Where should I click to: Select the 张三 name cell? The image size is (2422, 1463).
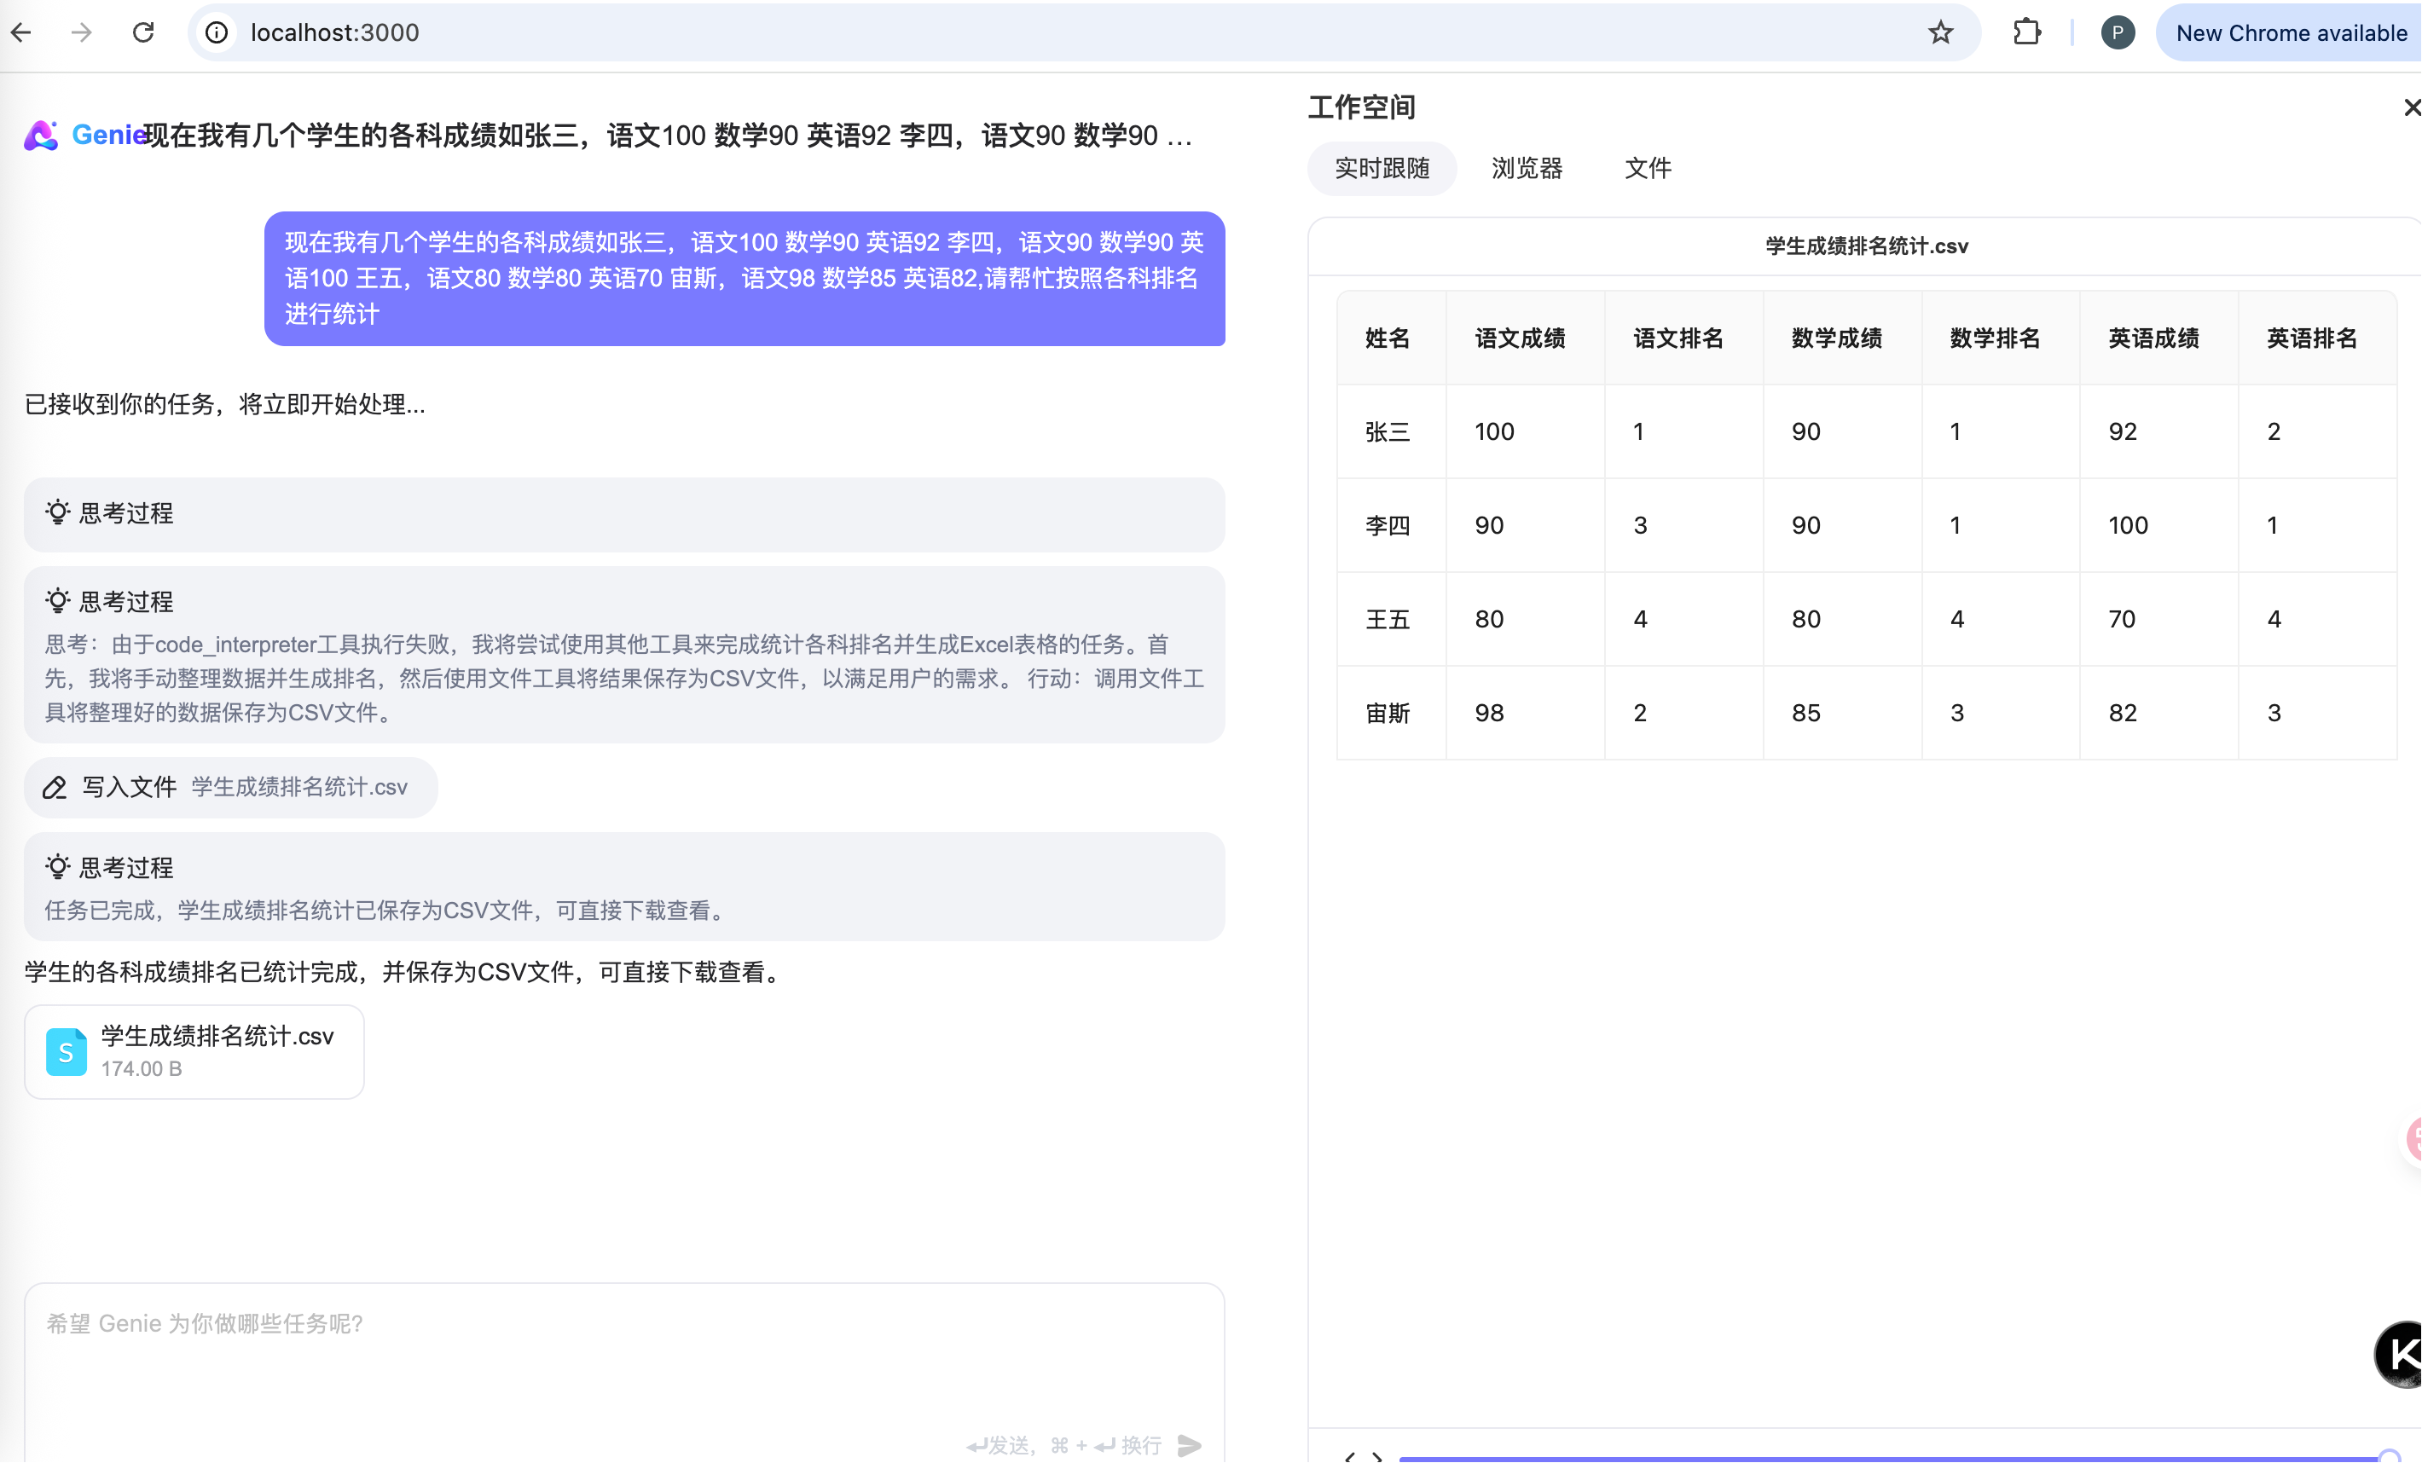coord(1391,431)
